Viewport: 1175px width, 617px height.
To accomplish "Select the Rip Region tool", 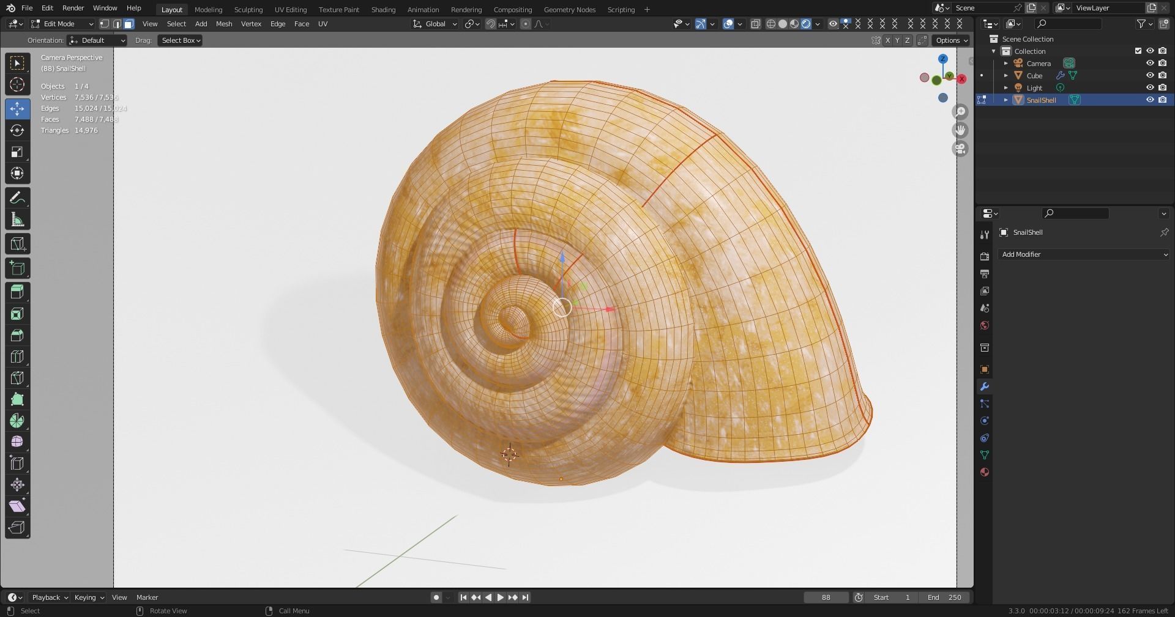I will click(17, 528).
